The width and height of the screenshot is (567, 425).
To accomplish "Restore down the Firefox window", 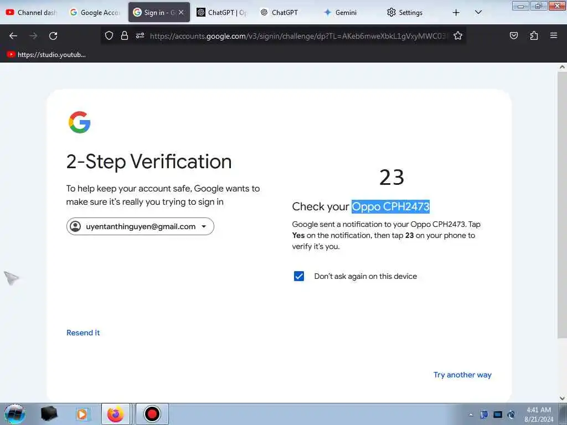I will pyautogui.click(x=538, y=6).
